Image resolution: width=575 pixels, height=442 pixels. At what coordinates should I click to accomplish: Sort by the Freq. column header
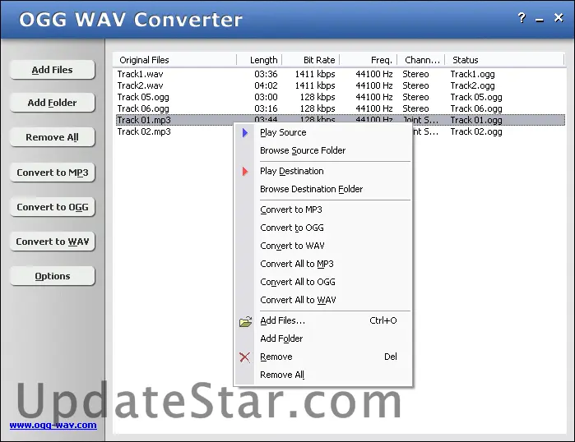tap(369, 60)
